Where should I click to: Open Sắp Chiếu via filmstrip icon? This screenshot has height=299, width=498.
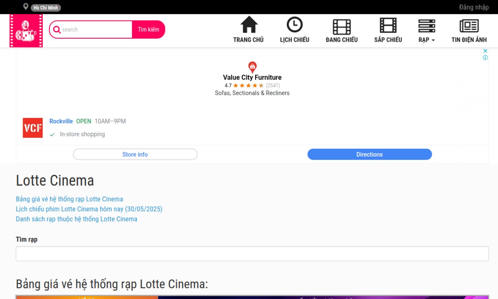388,25
